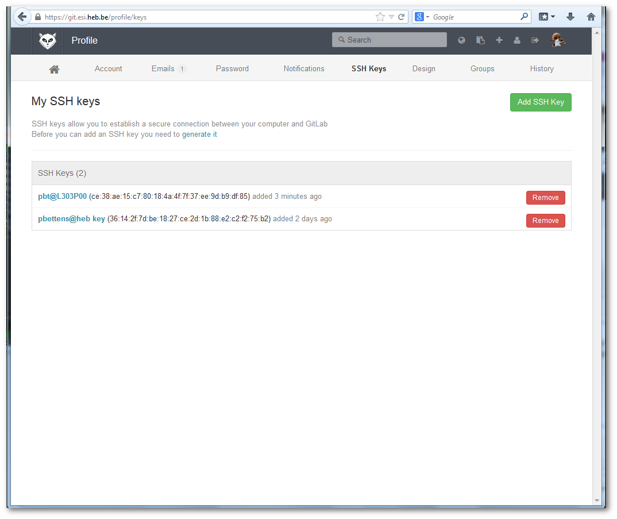Open the downloads arrow icon
Image resolution: width=617 pixels, height=519 pixels.
coord(570,17)
